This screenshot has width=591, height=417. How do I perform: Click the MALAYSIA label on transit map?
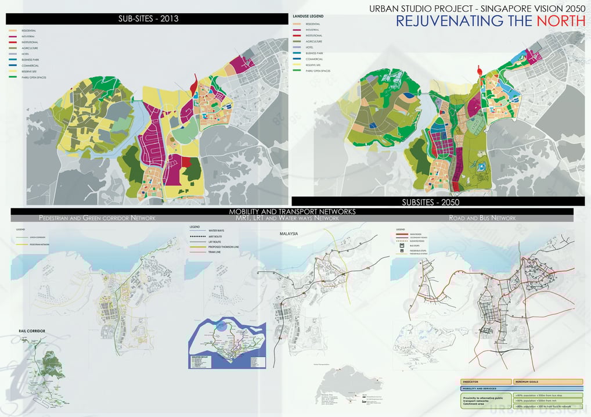(289, 233)
